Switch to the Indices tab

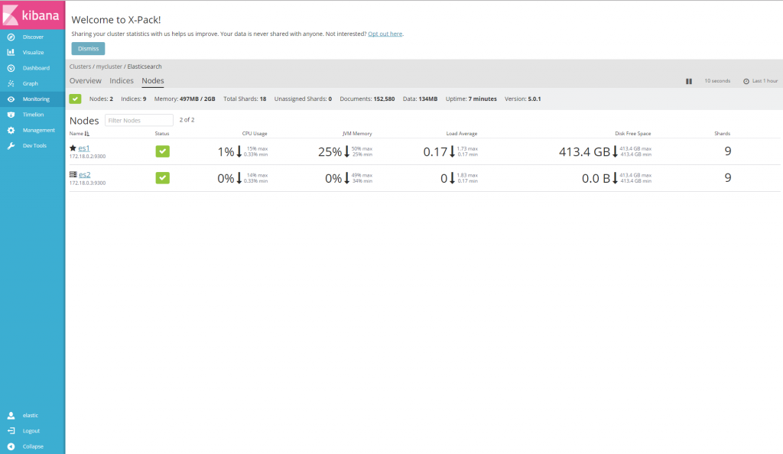tap(122, 81)
